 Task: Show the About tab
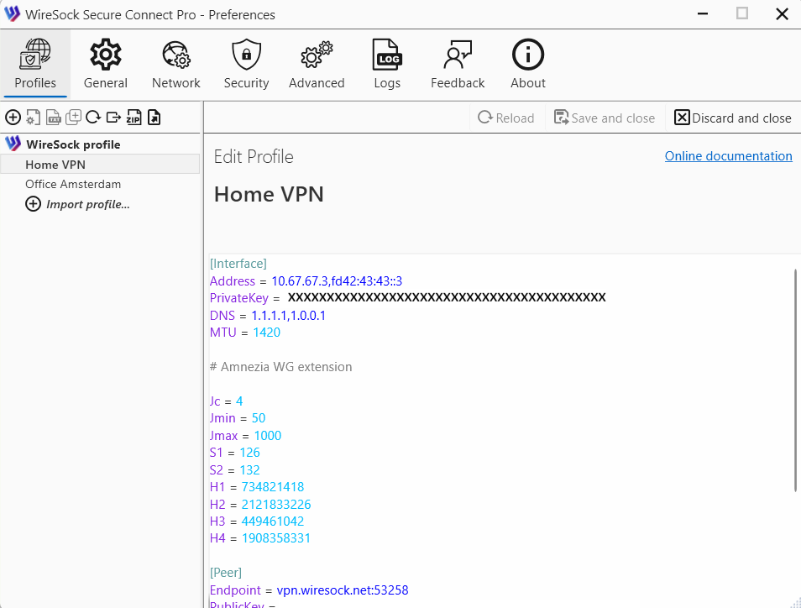528,65
